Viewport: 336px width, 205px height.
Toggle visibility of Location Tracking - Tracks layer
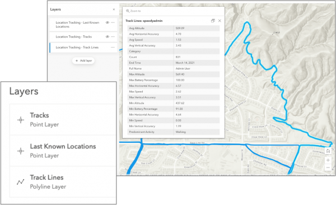coord(108,36)
